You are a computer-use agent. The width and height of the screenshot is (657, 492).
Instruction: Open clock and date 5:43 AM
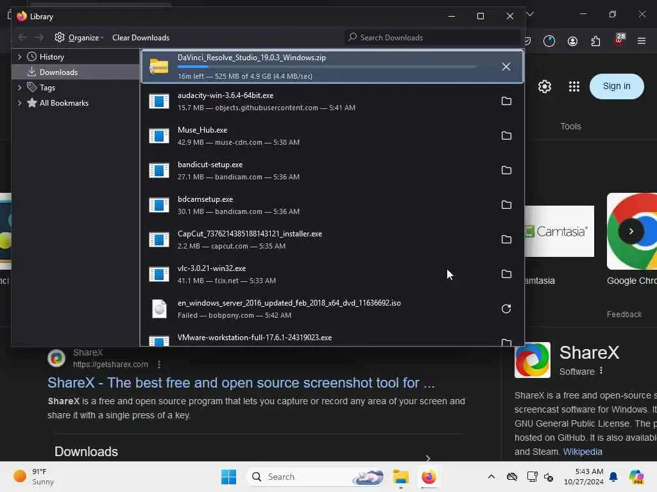click(x=583, y=477)
